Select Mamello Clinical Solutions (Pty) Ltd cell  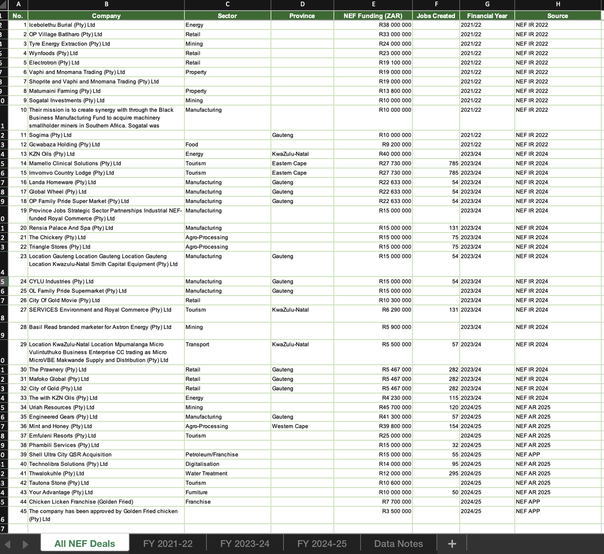coord(106,163)
